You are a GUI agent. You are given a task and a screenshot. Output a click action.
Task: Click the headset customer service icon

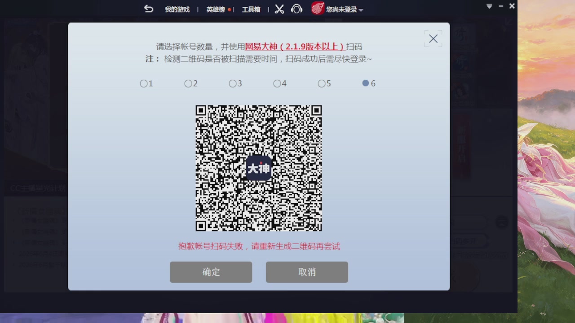click(296, 9)
